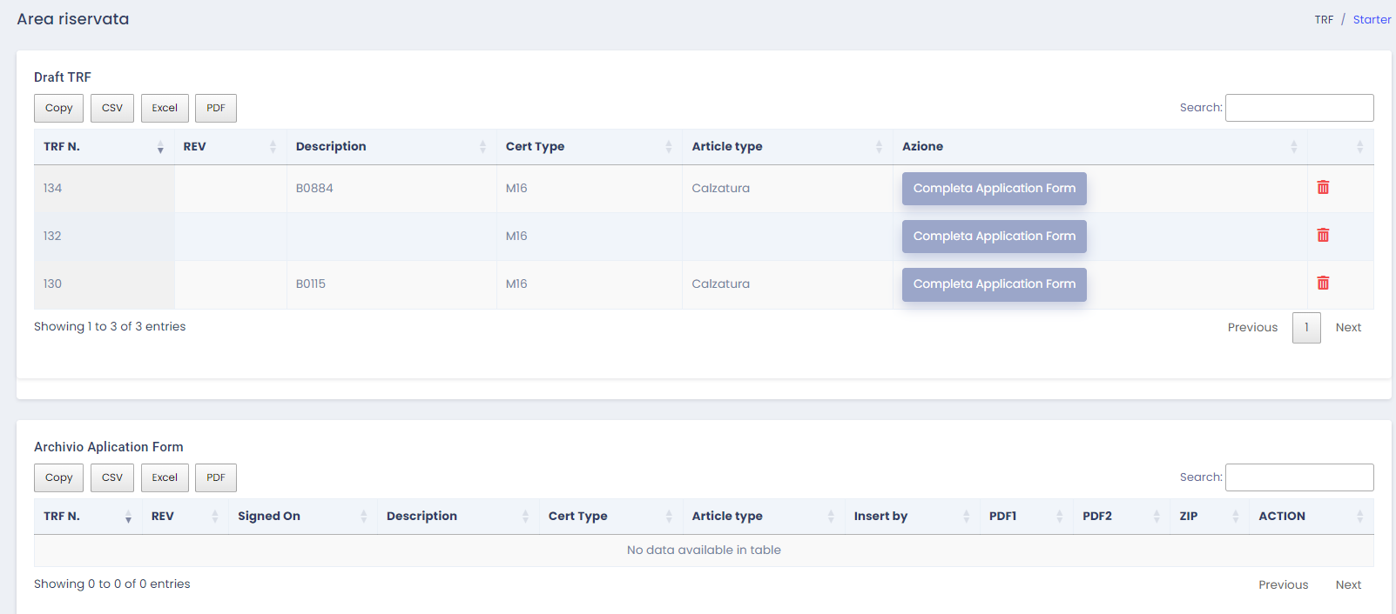Viewport: 1396px width, 614px height.
Task: Copy the Draft TRF table
Action: (x=59, y=108)
